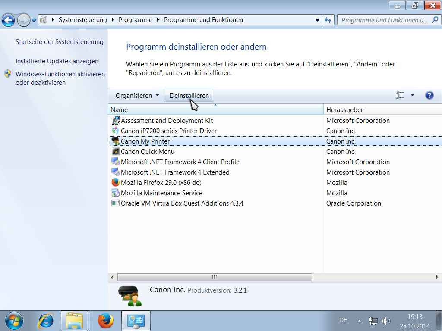Click Oracle Corporation publisher cell

click(x=354, y=203)
